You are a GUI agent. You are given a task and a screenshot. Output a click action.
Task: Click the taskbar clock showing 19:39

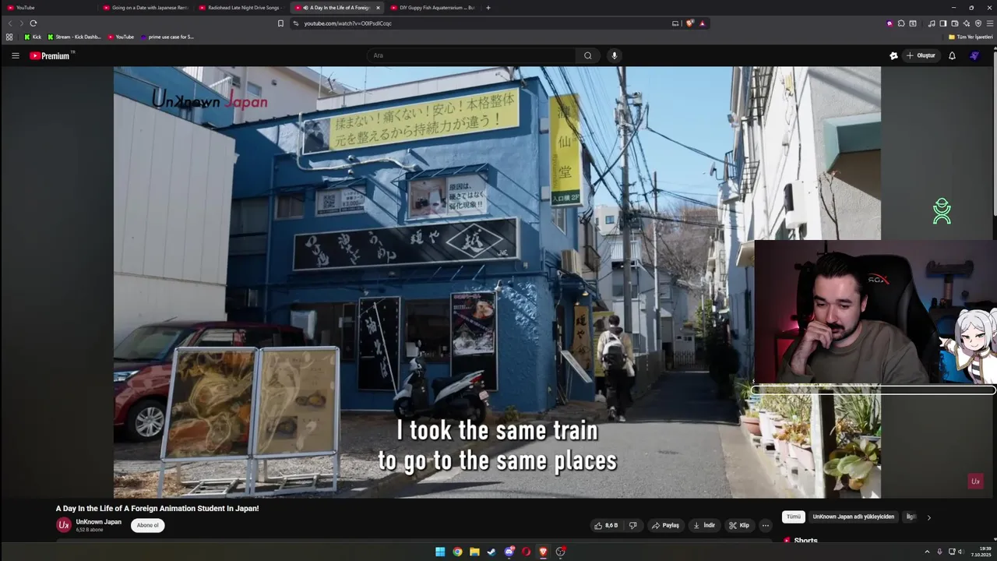point(980,552)
